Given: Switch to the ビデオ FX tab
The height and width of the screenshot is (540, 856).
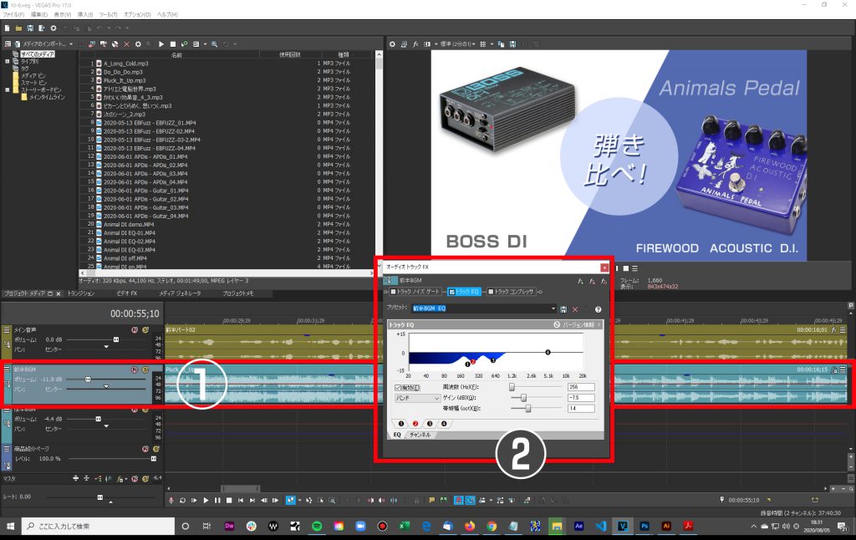Looking at the screenshot, I should point(127,293).
